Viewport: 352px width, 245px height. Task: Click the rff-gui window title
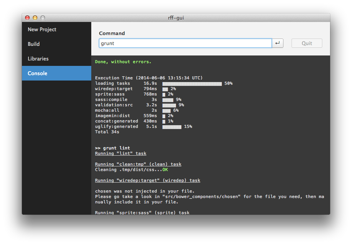click(176, 18)
